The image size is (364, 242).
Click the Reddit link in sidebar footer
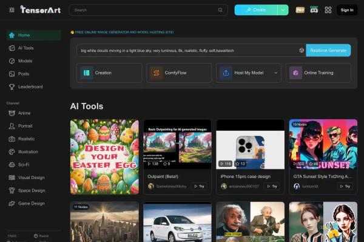click(x=41, y=236)
